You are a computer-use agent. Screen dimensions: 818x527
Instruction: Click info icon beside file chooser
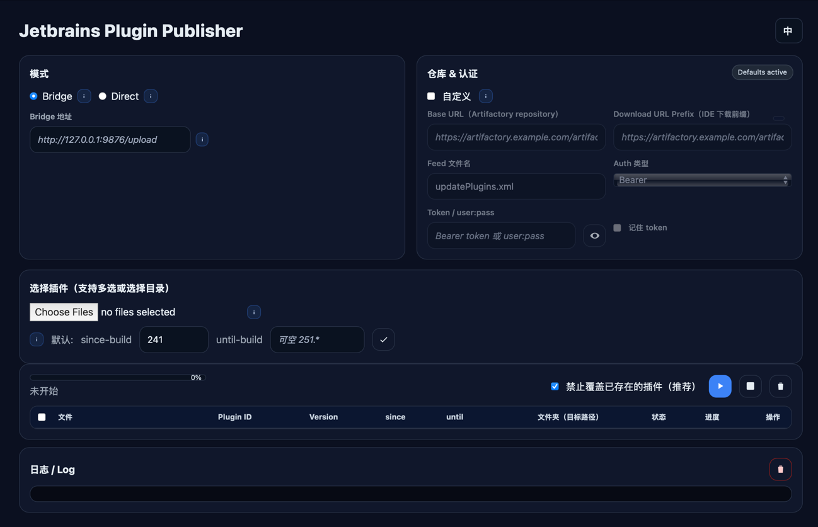point(254,312)
